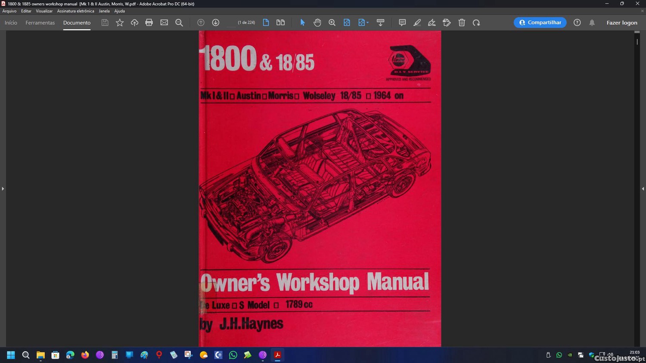Click the page number input field
Image resolution: width=646 pixels, height=363 pixels.
231,22
